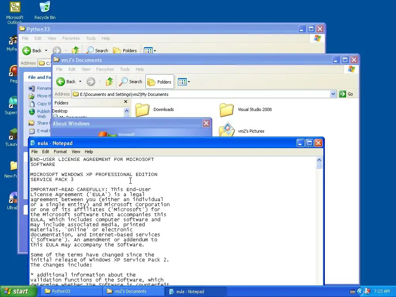This screenshot has height=297, width=396.
Task: Click Share this folder task icon
Action: (x=32, y=123)
